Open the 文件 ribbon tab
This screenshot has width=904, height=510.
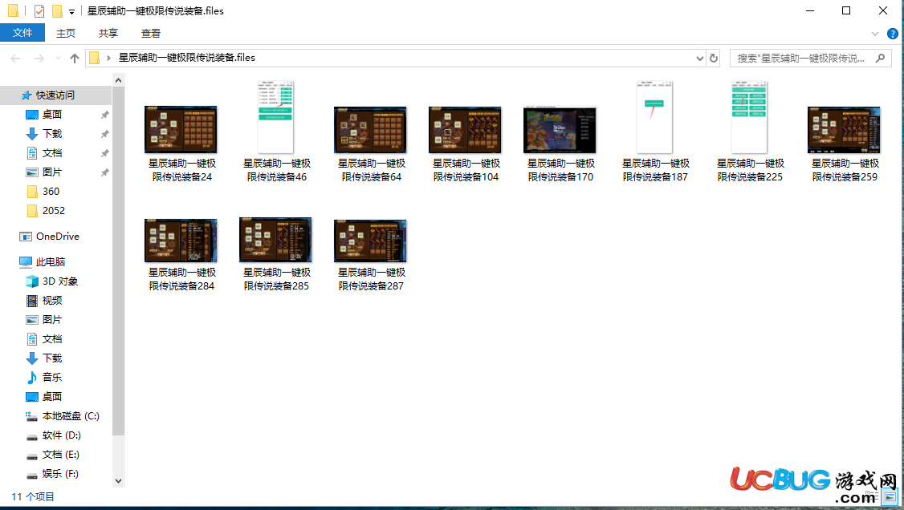click(x=22, y=33)
